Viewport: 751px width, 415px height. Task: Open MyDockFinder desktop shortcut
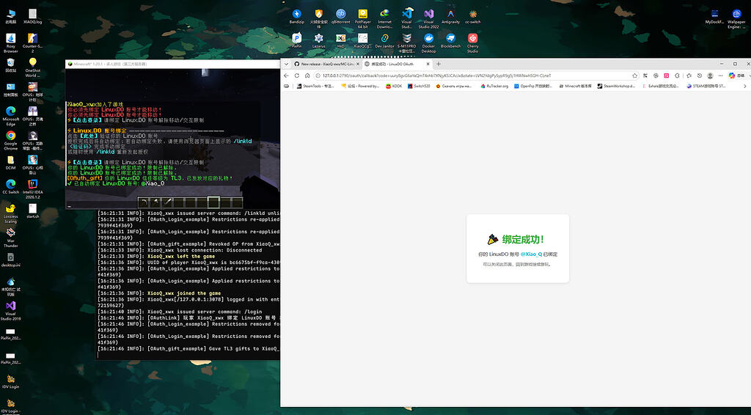point(714,16)
